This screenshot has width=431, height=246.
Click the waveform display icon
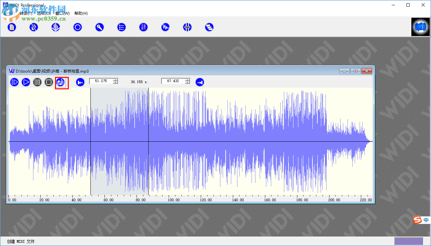tap(165, 27)
